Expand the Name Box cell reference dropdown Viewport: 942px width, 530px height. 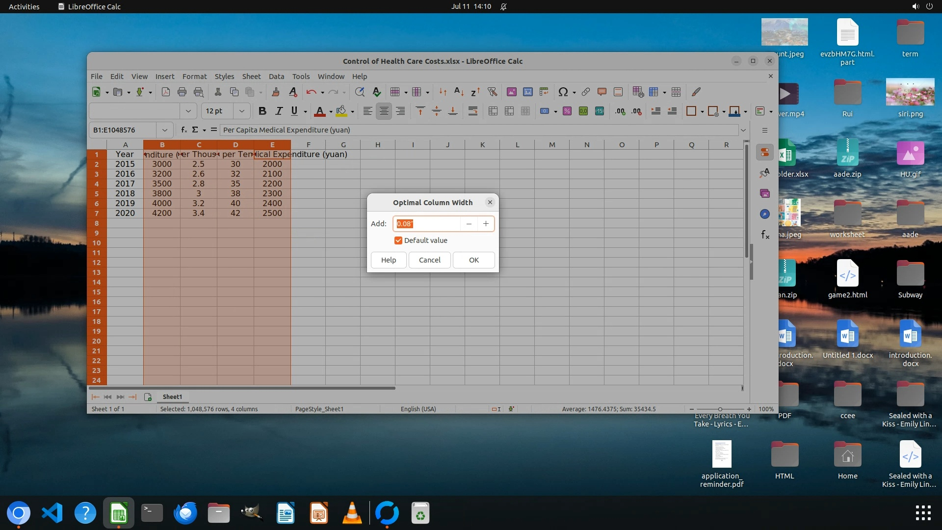point(165,130)
